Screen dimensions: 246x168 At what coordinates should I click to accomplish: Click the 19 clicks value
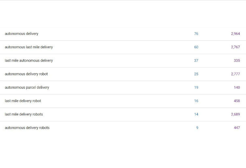tap(196, 87)
